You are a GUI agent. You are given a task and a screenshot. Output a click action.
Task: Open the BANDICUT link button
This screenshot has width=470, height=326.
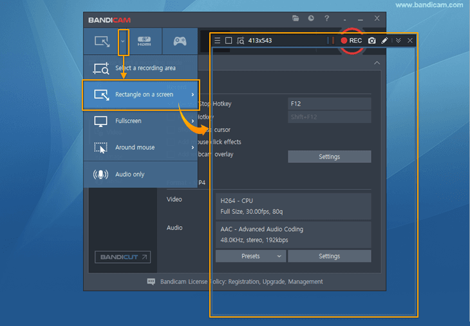point(122,257)
